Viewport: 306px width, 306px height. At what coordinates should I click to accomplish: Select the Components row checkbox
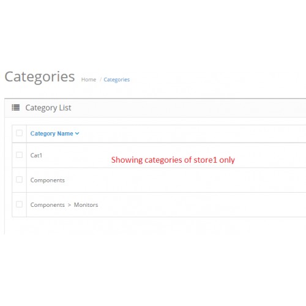tap(20, 179)
